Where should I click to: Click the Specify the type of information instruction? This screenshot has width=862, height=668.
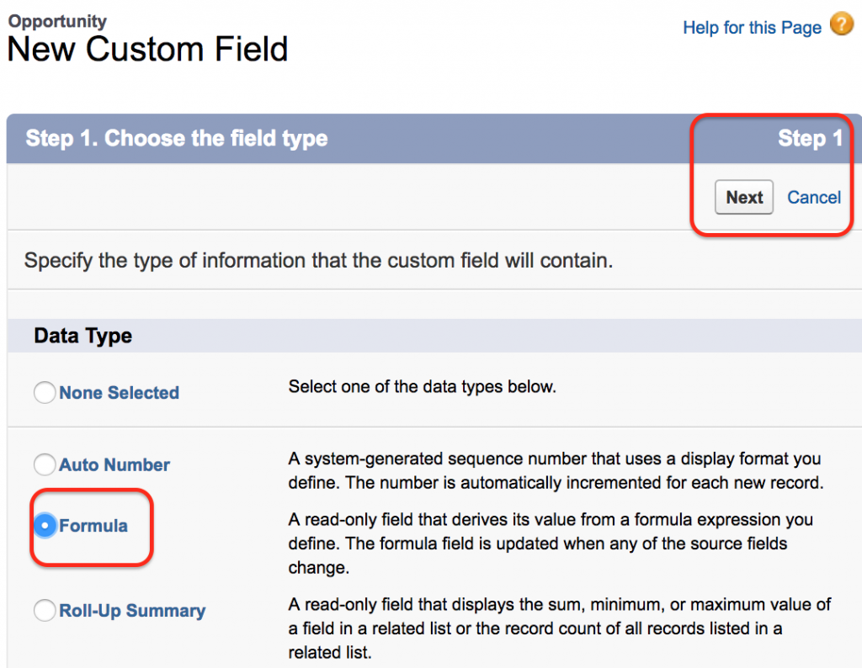pos(318,261)
